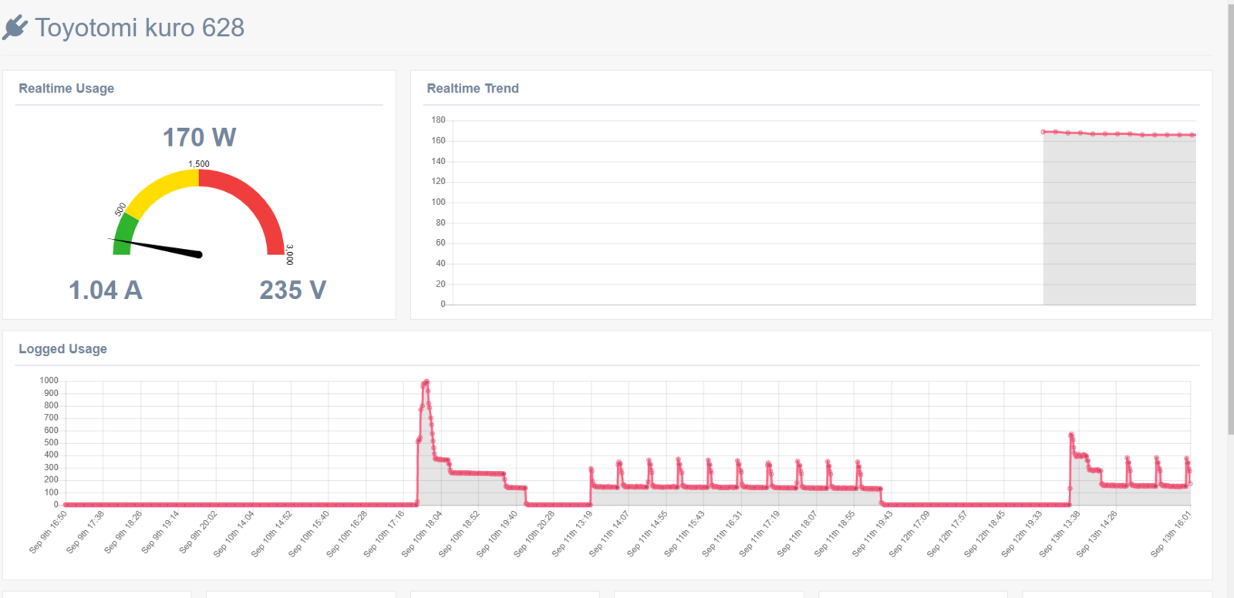Click the 170 W power reading
Image resolution: width=1234 pixels, height=598 pixels.
click(199, 137)
